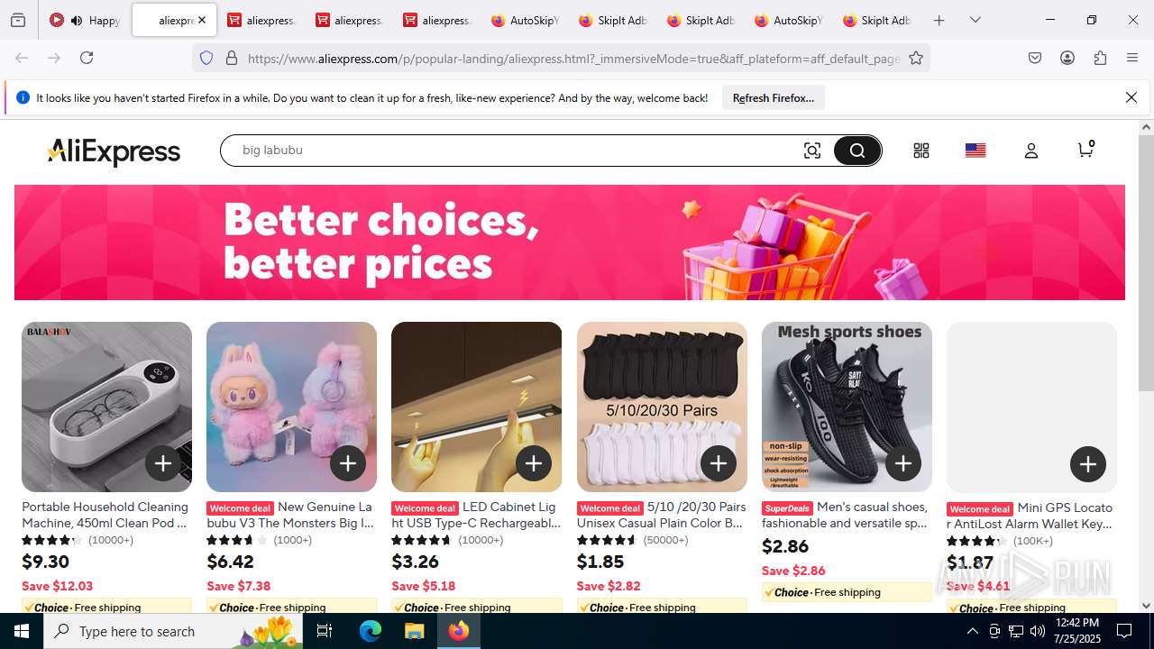Dismiss the Firefox refresh notification bar
1154x649 pixels.
(1131, 97)
